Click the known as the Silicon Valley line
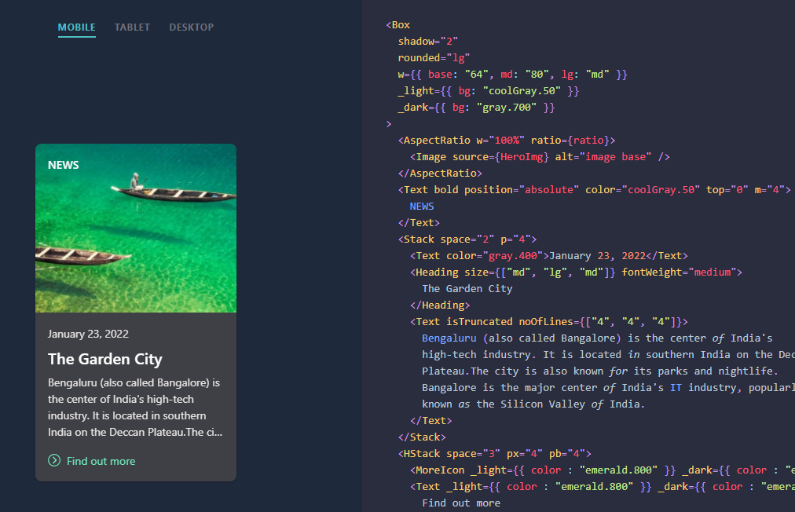 [533, 404]
